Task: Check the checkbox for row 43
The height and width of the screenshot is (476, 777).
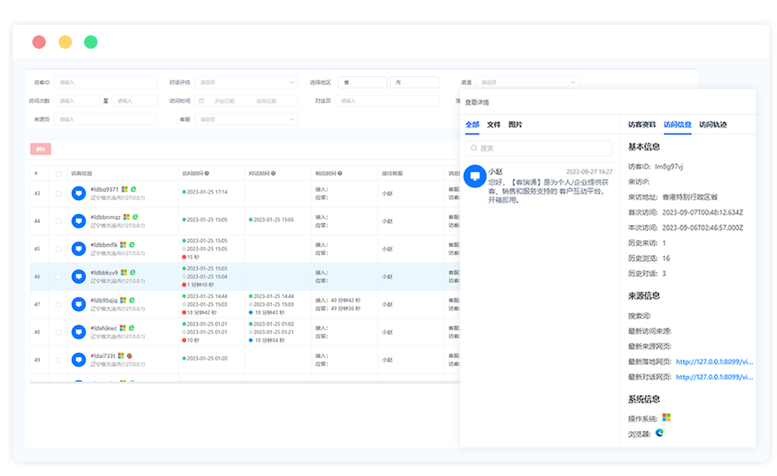Action: (x=59, y=194)
